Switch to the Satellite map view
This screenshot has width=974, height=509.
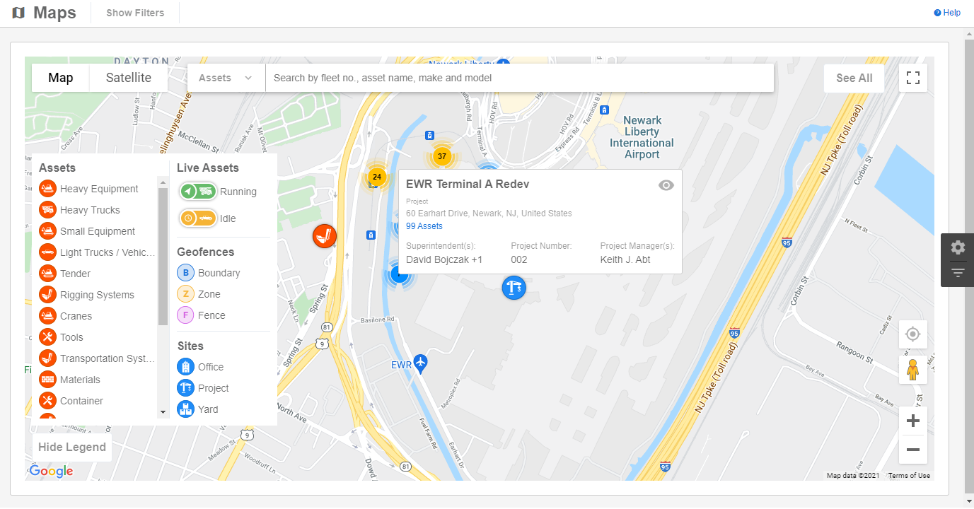click(x=128, y=78)
